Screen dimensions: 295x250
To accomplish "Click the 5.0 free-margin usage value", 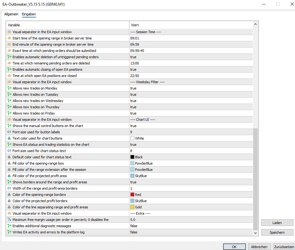I will (191, 220).
